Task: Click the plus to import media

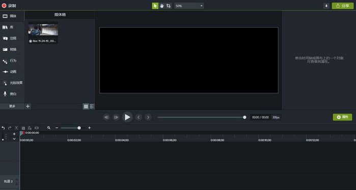Action: (x=28, y=106)
